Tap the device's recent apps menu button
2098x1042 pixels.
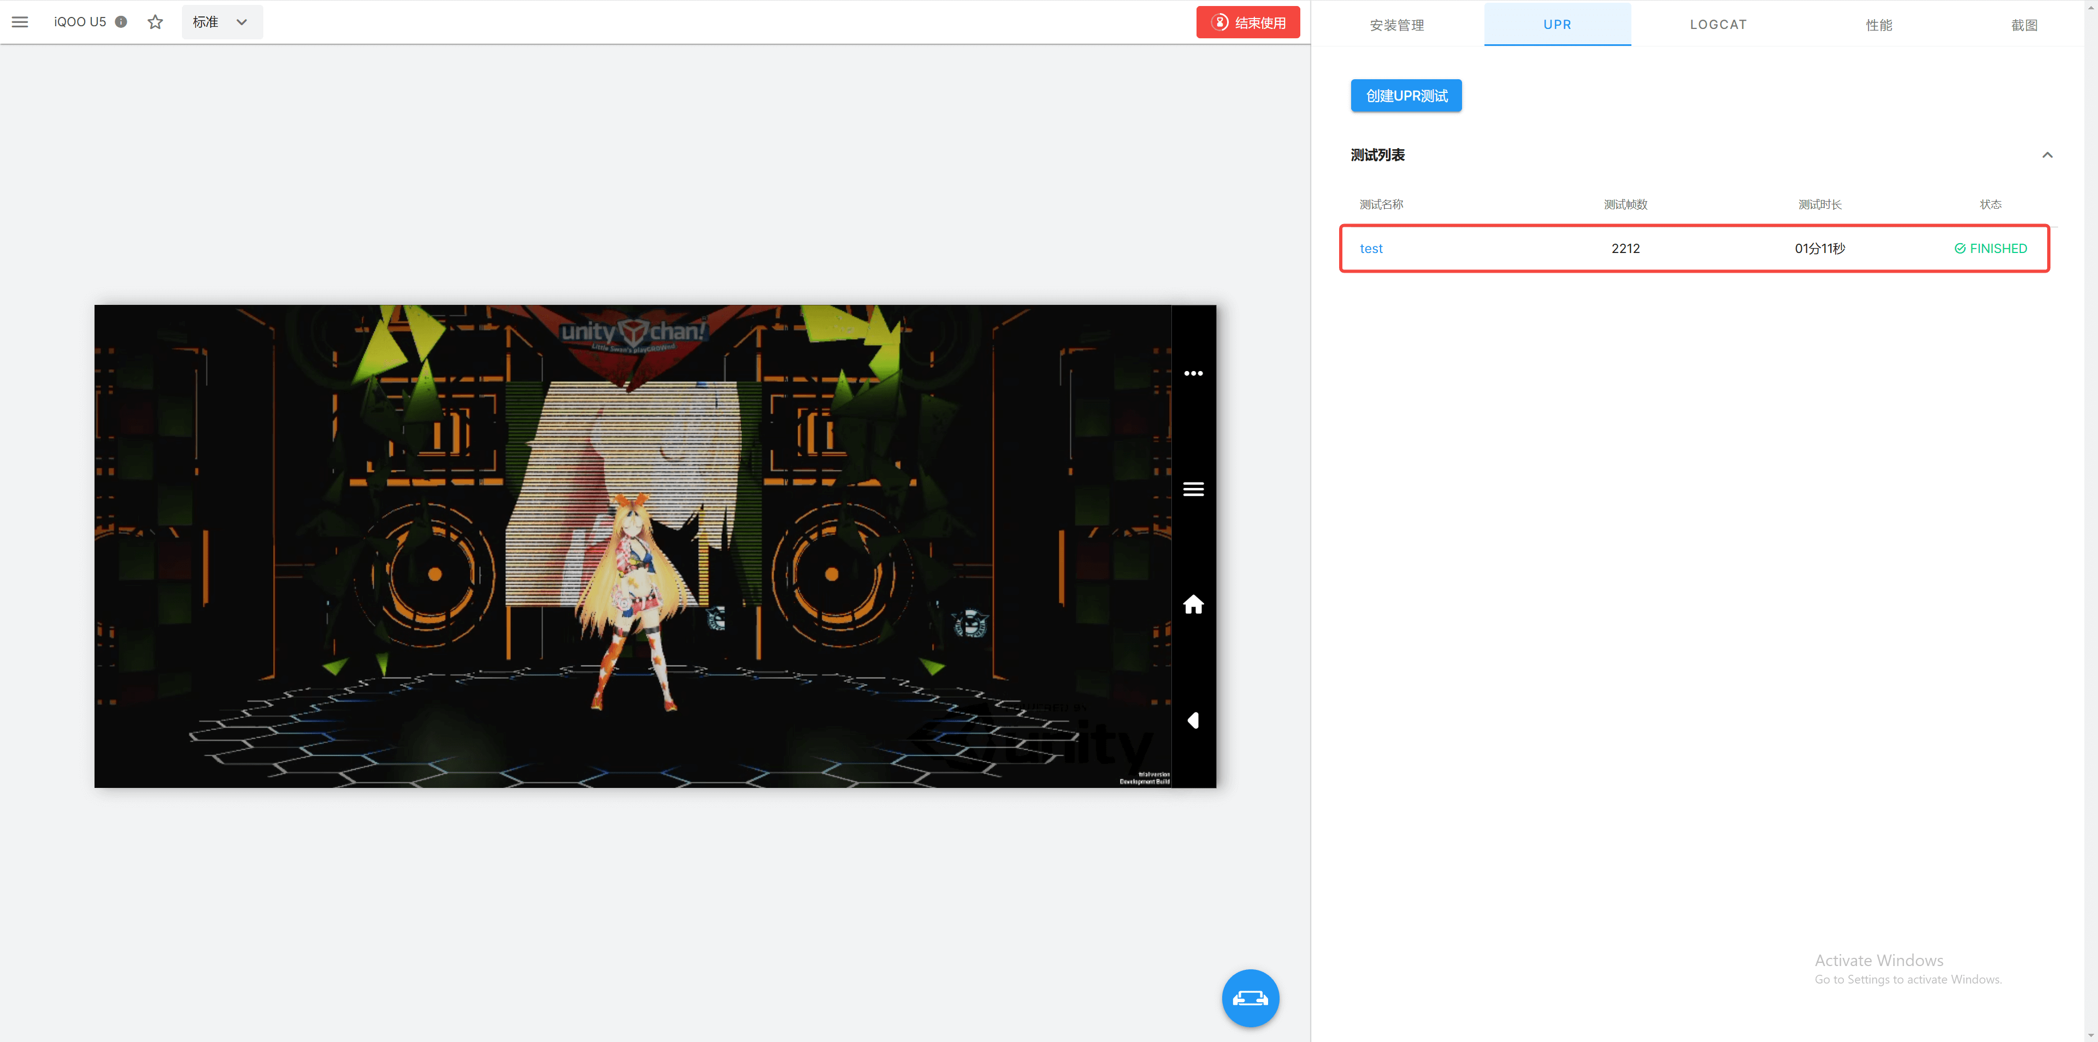[1193, 489]
